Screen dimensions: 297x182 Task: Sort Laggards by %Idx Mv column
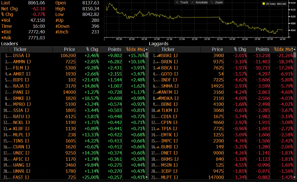[283, 49]
